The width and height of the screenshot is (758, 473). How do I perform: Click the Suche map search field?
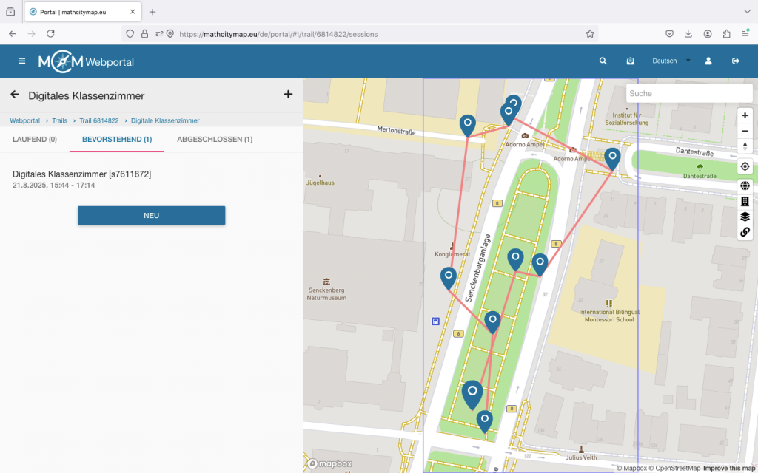(678, 94)
